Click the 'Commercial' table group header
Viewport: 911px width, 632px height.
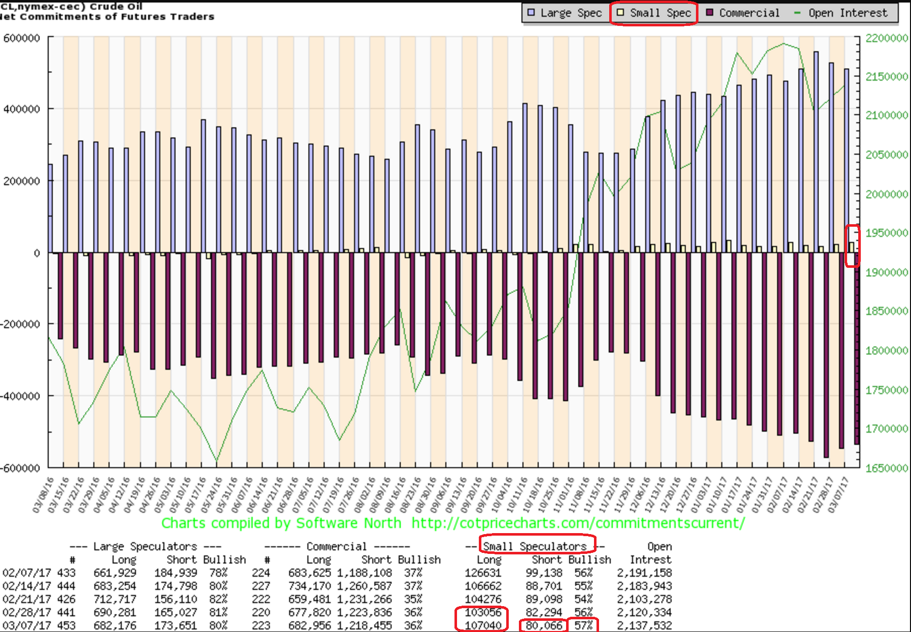pos(336,546)
